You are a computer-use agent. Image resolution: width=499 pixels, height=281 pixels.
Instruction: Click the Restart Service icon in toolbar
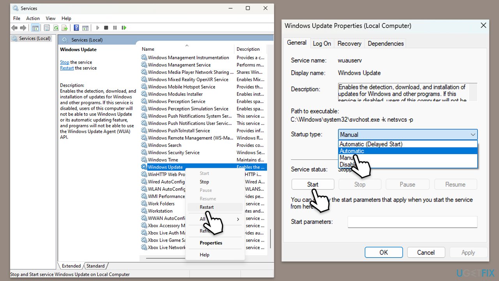124,28
